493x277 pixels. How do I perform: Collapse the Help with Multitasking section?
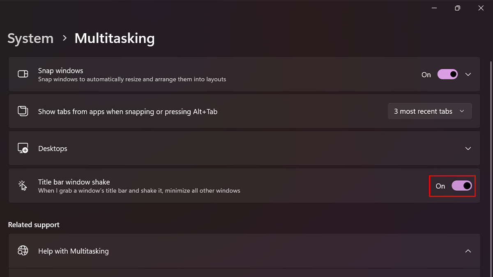point(468,251)
